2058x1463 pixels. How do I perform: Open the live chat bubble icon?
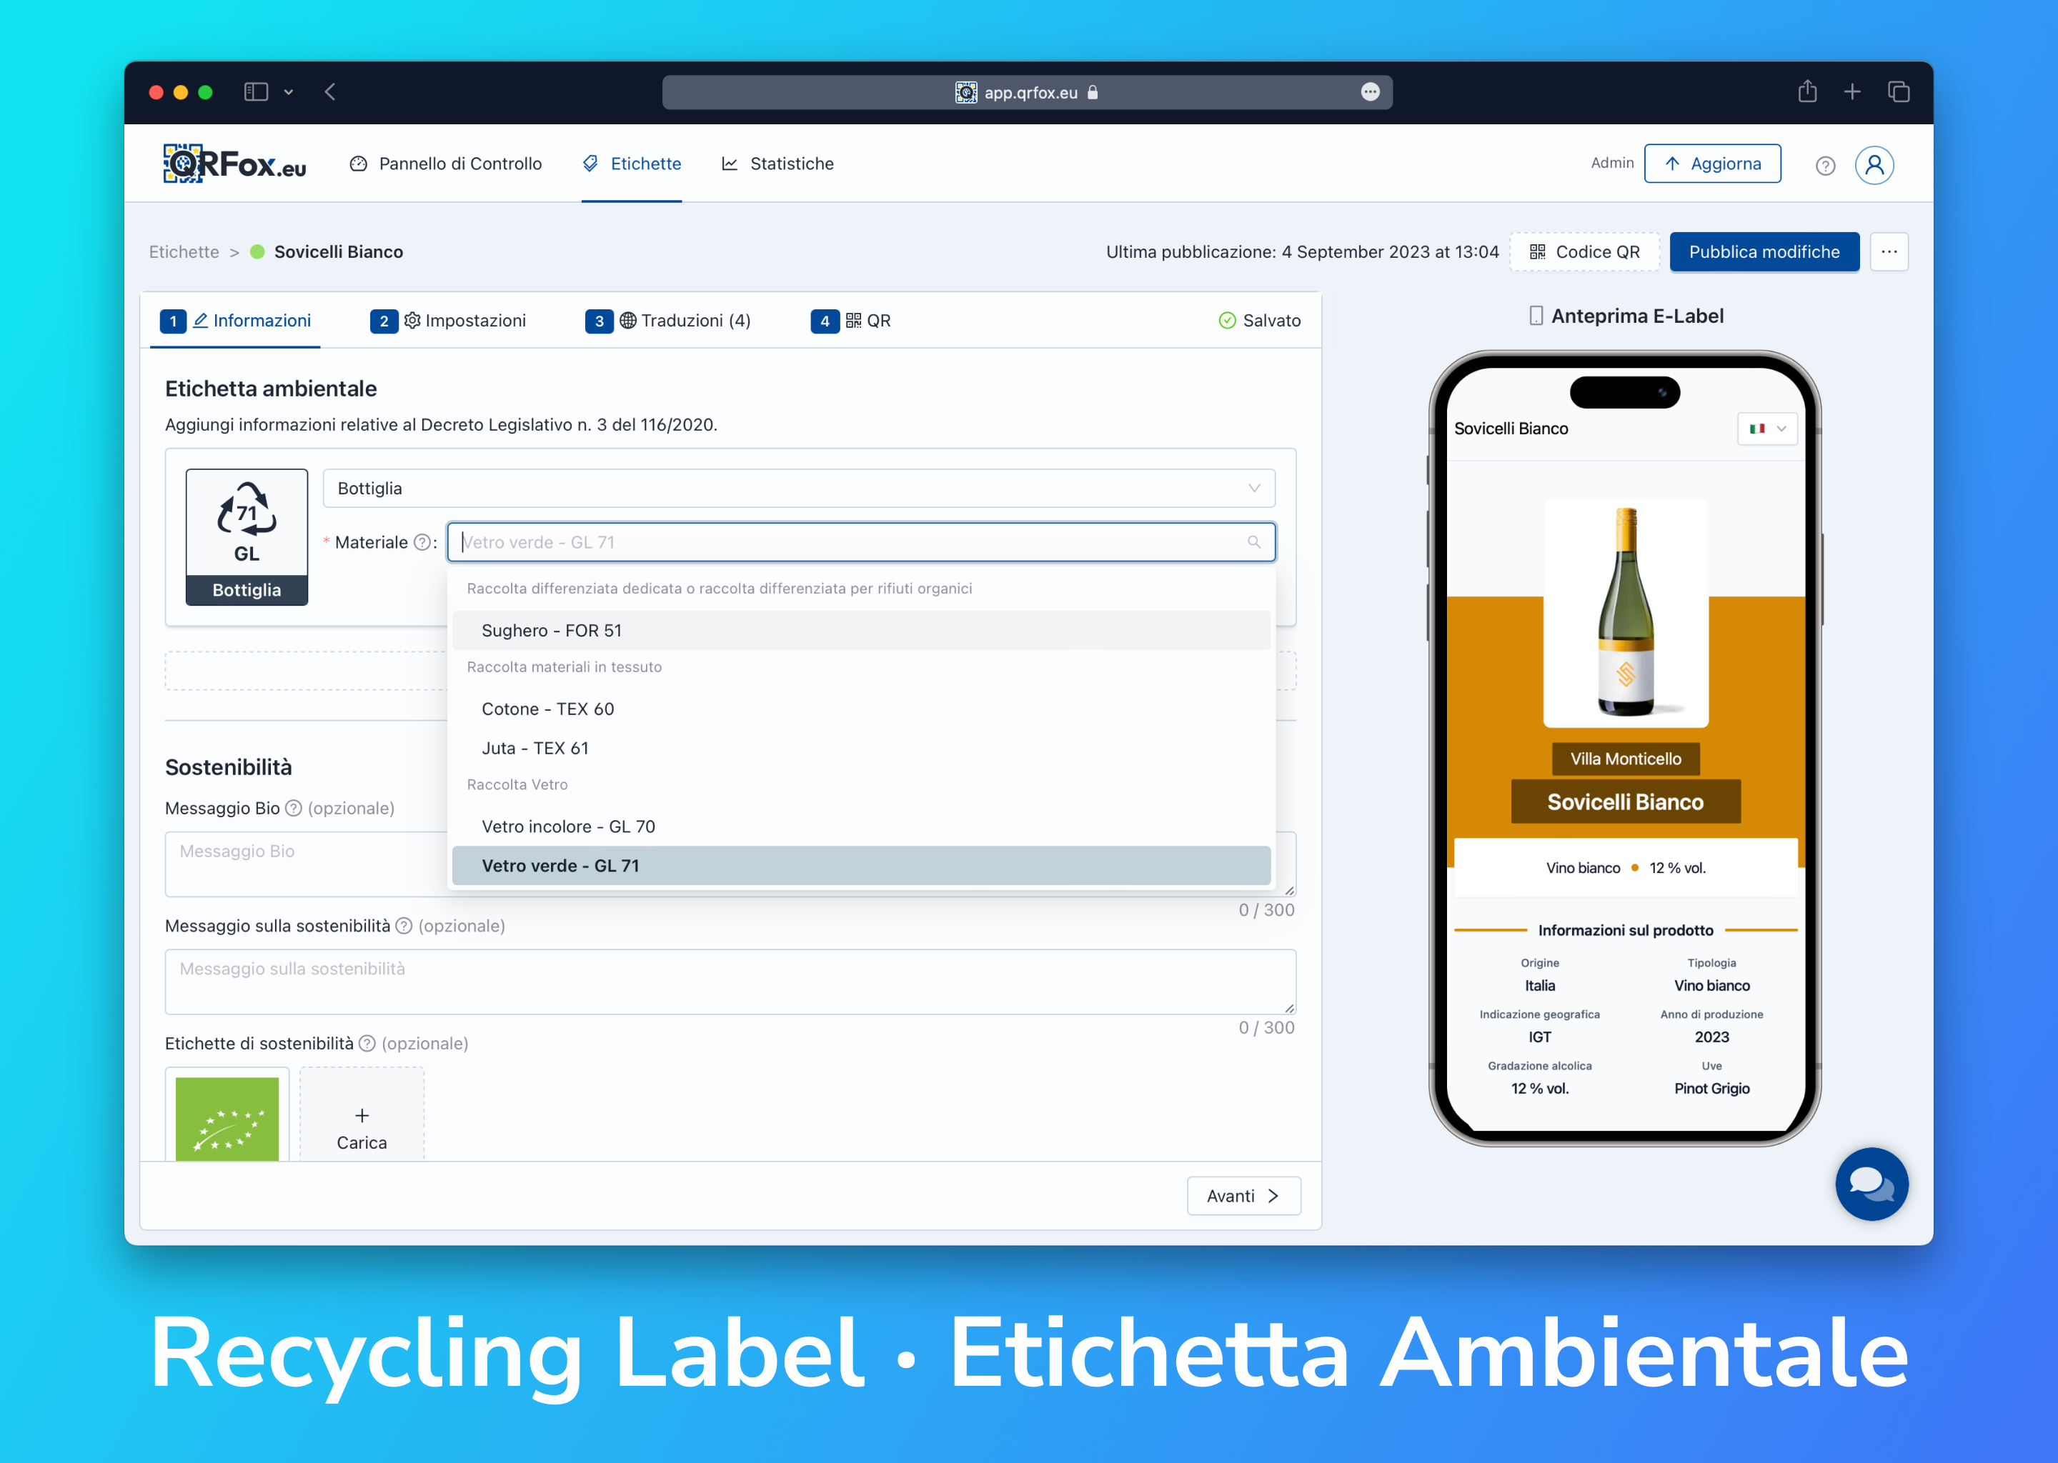[x=1871, y=1183]
